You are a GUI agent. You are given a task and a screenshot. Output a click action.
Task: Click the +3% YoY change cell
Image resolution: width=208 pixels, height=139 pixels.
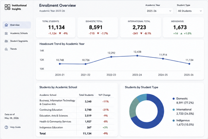(x=105, y=128)
